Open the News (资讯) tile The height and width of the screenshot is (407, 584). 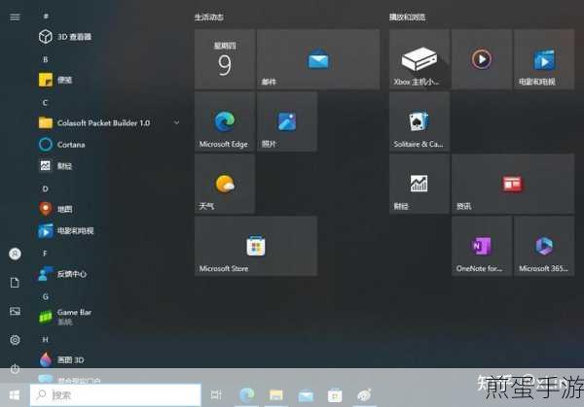513,184
